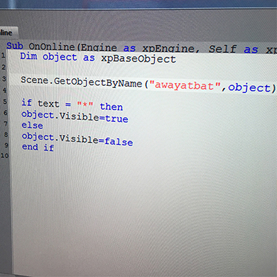Click the object argument after comma
The image size is (277, 277).
(249, 88)
